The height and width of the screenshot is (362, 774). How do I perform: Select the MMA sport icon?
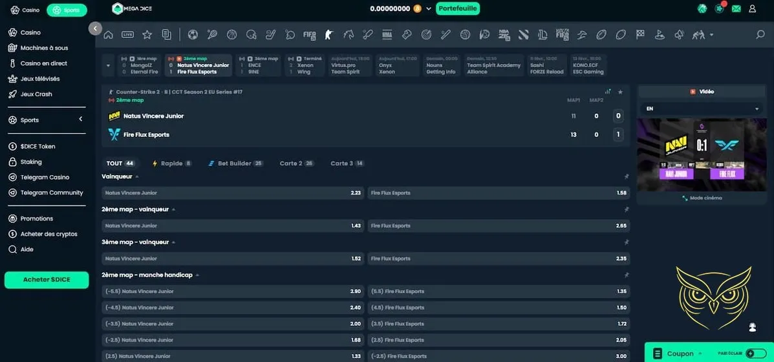point(387,34)
